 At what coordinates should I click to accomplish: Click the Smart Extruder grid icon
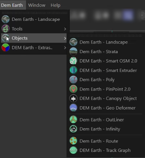(73, 70)
